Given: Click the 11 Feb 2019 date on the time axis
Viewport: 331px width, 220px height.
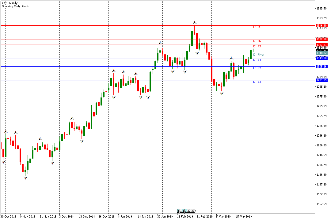Looking at the screenshot, I should (185, 217).
